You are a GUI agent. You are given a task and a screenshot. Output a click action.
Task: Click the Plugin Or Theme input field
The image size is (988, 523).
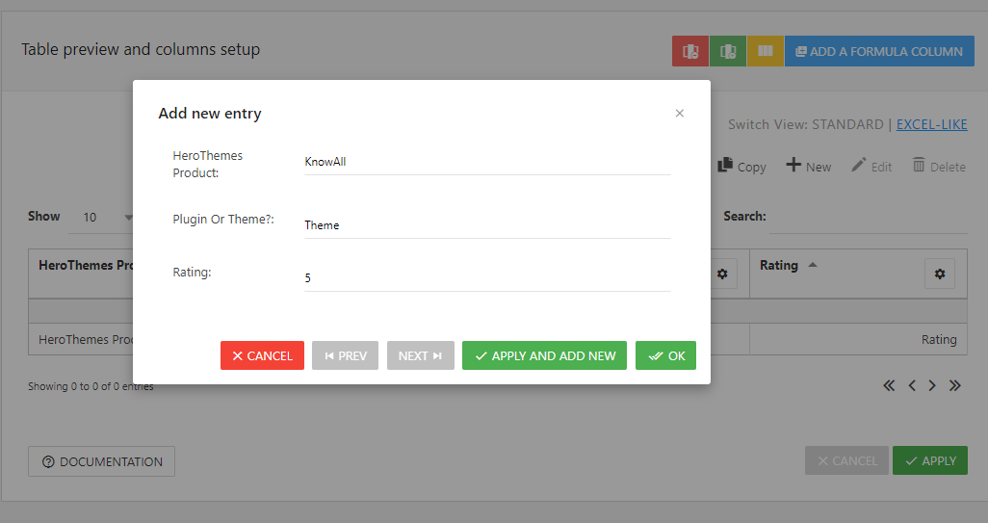tap(487, 225)
